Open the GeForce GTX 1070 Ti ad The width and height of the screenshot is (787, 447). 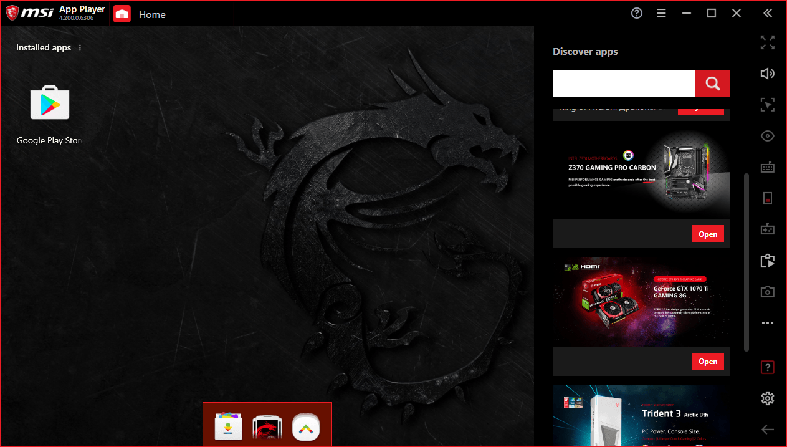coord(708,361)
